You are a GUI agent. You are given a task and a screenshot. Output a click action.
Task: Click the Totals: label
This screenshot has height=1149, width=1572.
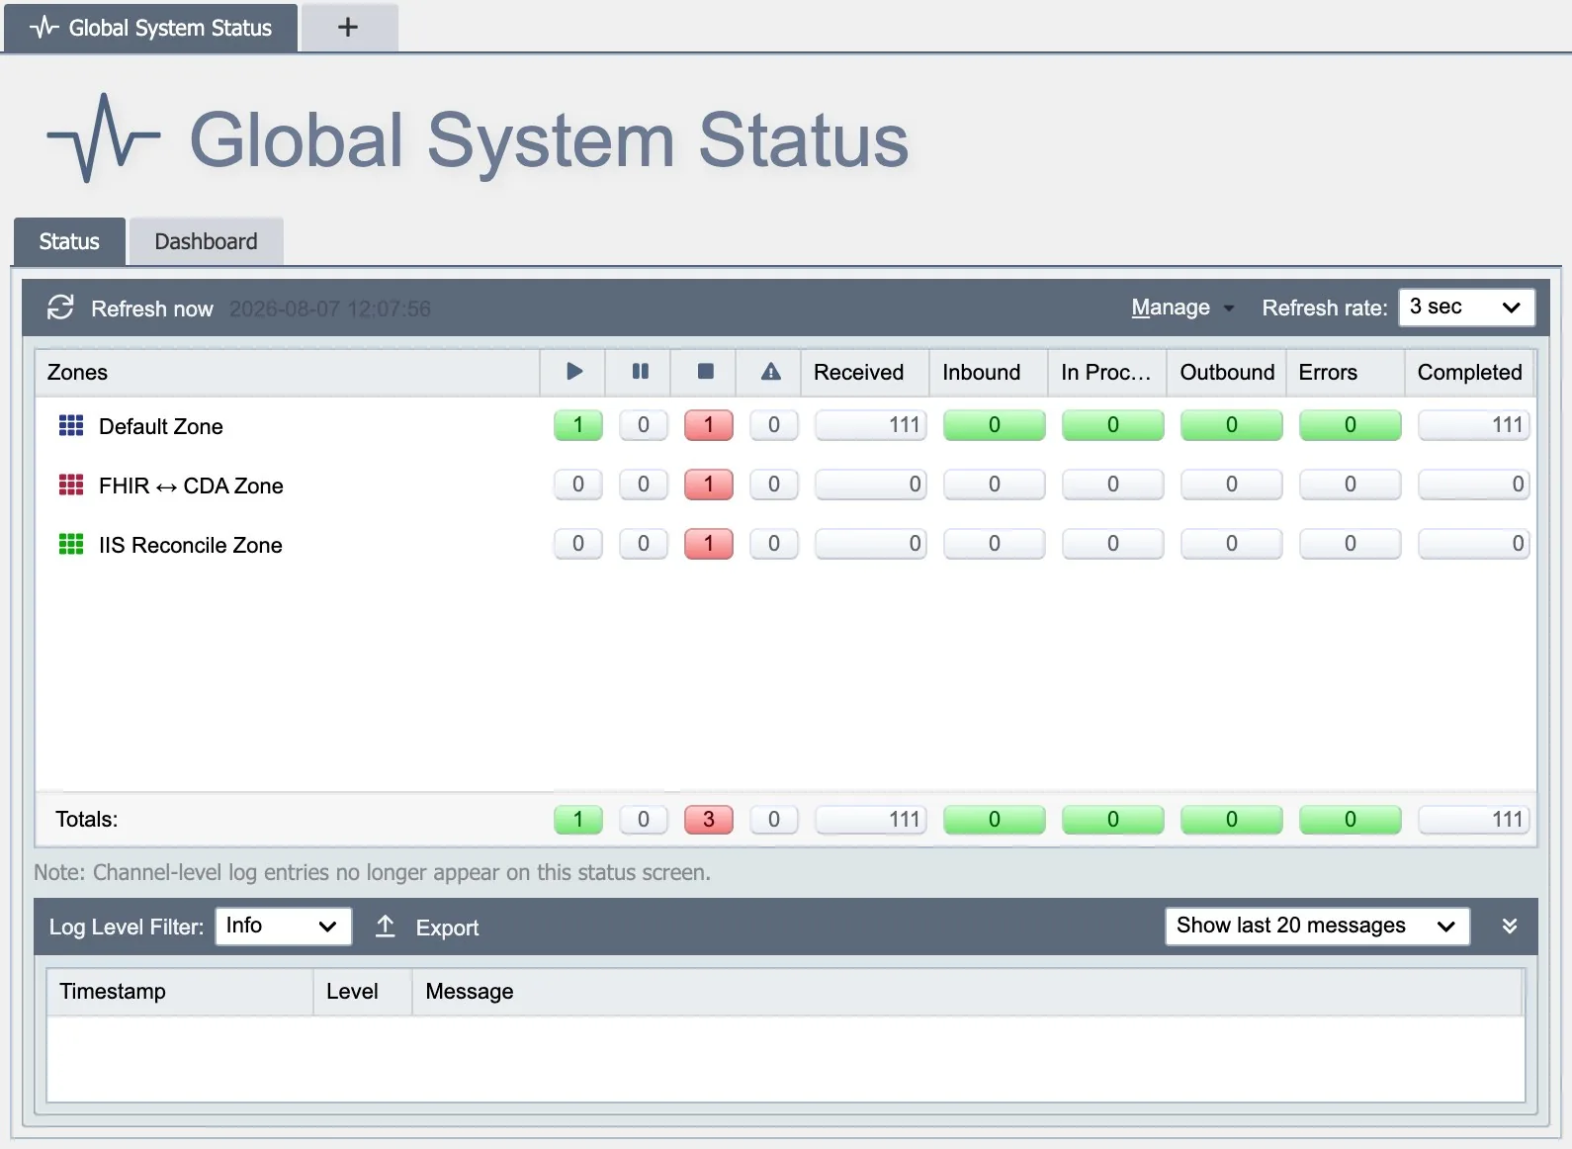click(87, 820)
